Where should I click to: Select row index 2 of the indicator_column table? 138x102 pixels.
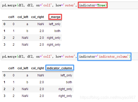pyautogui.click(x=4, y=89)
